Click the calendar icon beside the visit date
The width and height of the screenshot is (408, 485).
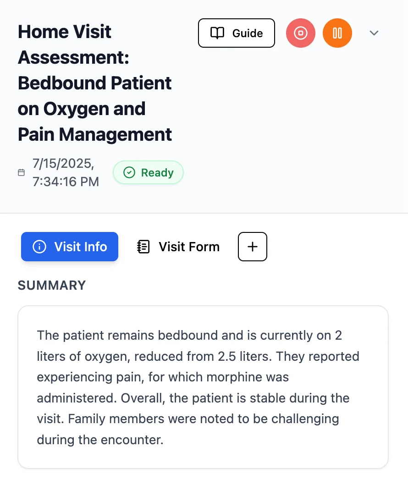(21, 172)
